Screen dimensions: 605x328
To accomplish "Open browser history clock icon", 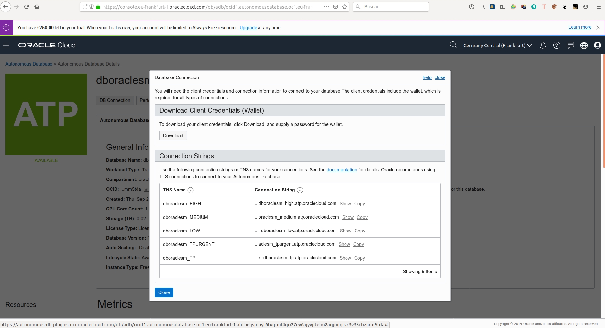I will [472, 7].
